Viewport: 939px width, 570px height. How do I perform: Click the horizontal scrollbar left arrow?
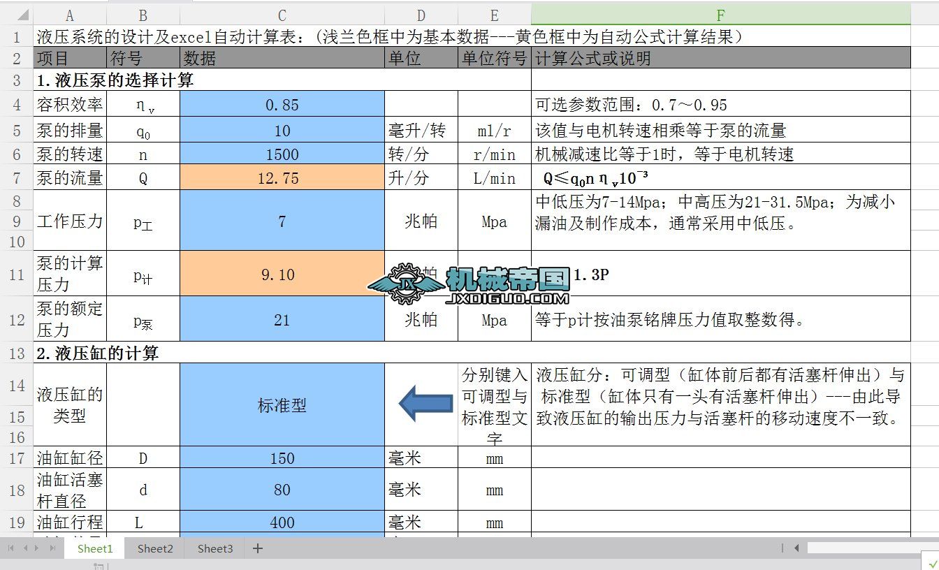click(x=797, y=548)
